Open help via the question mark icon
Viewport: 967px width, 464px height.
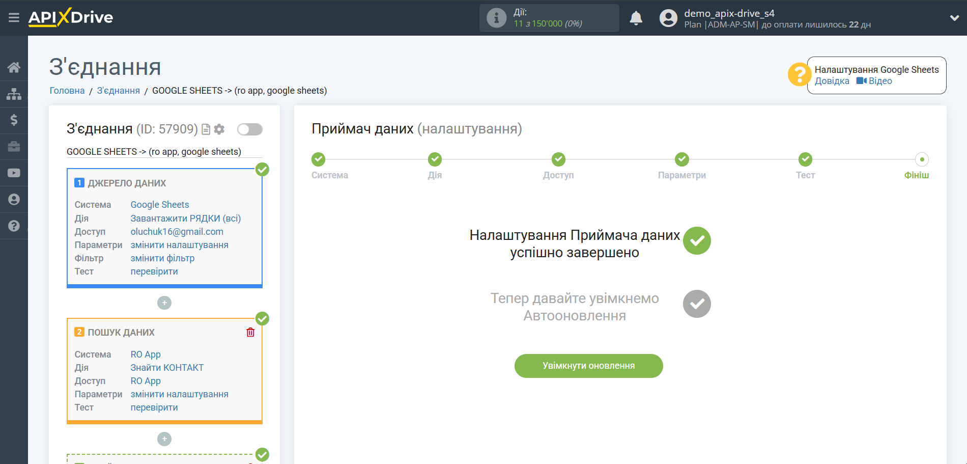[14, 226]
